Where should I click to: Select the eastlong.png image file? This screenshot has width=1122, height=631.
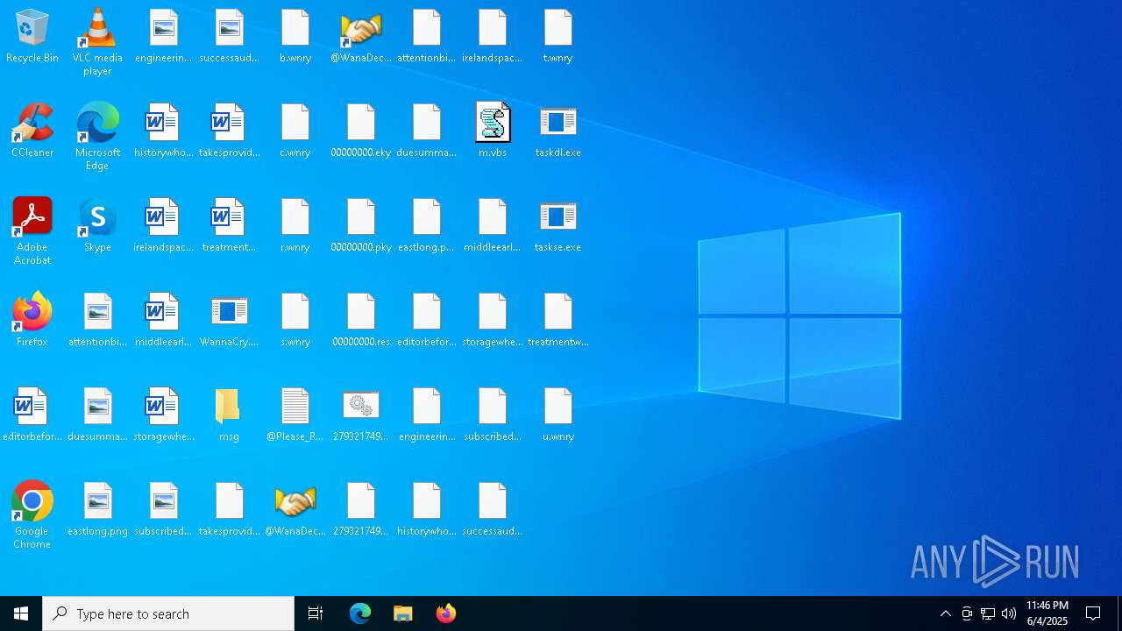click(98, 510)
